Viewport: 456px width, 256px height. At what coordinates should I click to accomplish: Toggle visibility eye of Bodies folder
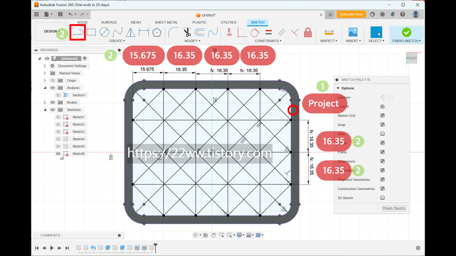click(52, 102)
